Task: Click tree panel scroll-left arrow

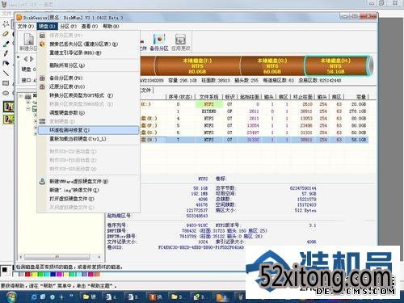Action: (x=21, y=257)
